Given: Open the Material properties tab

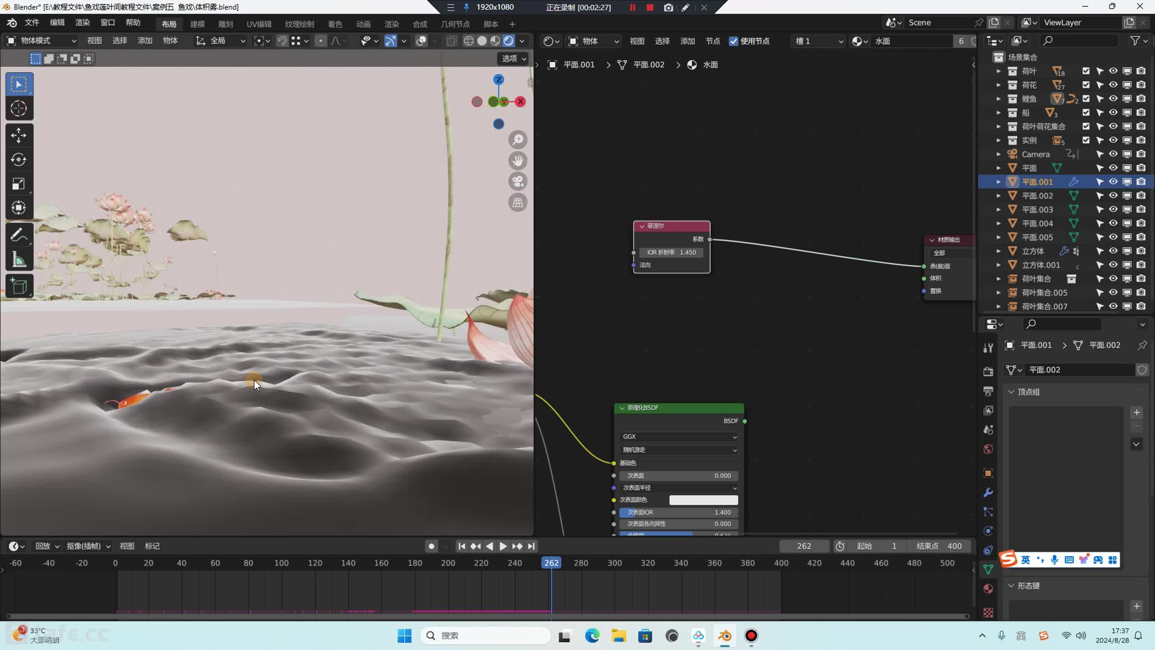Looking at the screenshot, I should coord(988,589).
